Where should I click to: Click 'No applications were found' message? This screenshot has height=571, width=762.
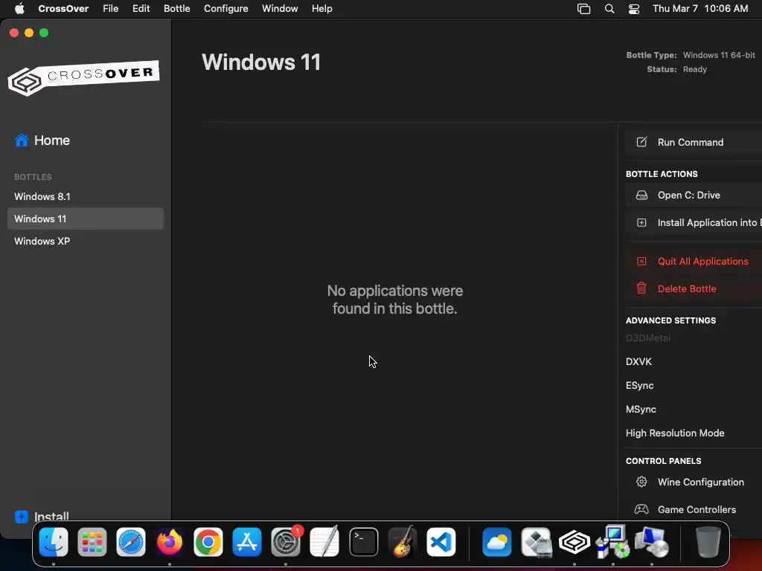tap(394, 300)
